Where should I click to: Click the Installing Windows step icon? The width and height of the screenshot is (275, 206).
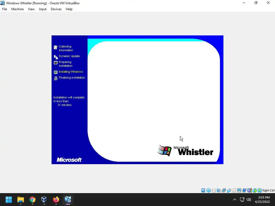pos(56,72)
